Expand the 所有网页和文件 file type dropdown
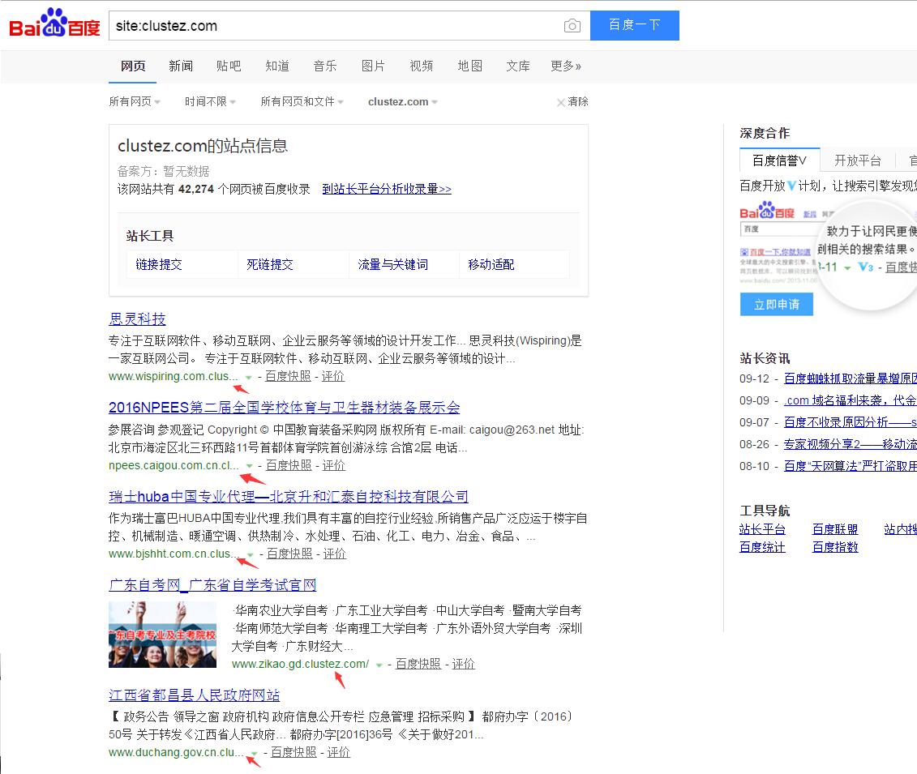 pos(302,102)
